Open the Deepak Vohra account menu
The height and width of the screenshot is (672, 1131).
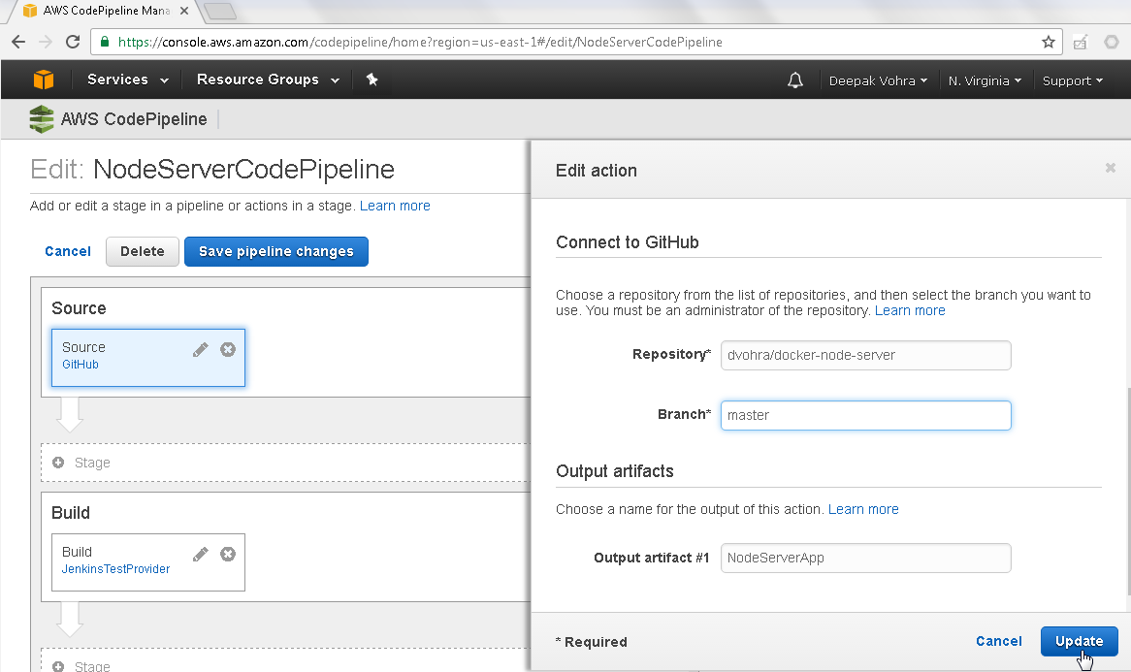click(x=878, y=80)
